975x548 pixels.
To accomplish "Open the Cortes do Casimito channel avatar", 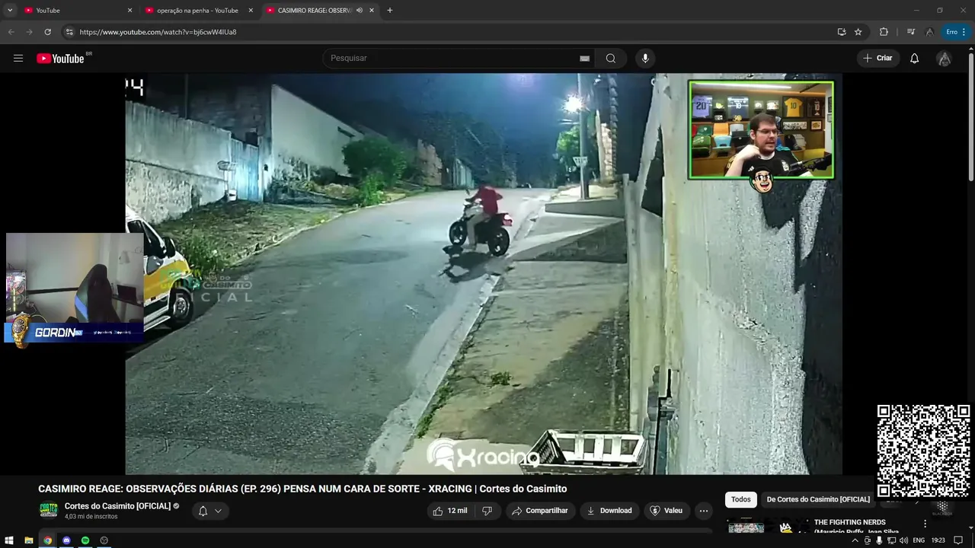I will point(49,511).
